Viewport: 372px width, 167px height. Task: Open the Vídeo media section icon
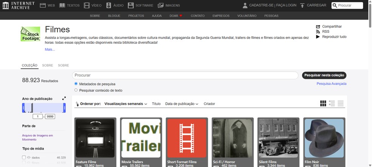point(87,5)
